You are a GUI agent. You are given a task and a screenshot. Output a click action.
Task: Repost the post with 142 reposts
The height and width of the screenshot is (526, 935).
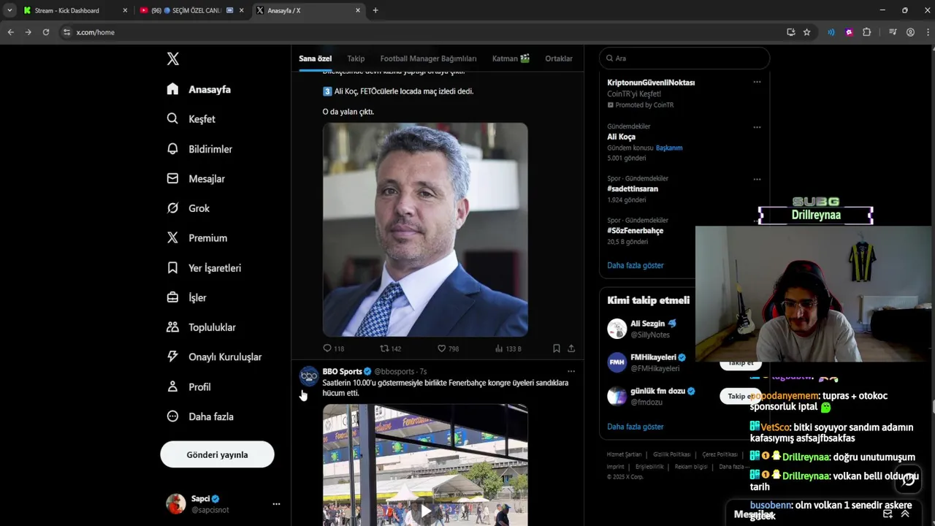tap(390, 348)
